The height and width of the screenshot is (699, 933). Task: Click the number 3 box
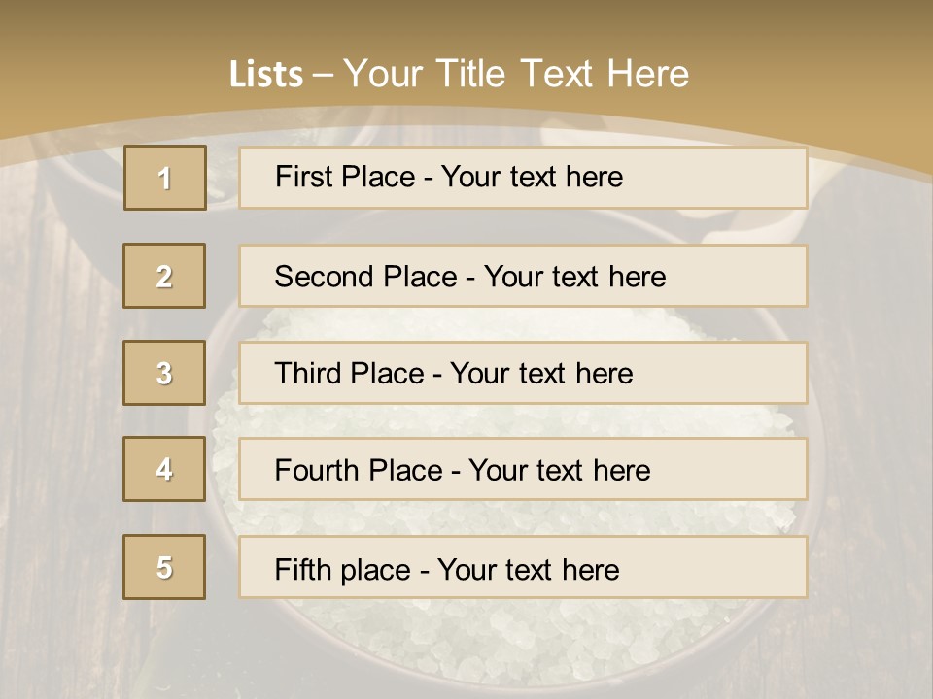pos(164,373)
